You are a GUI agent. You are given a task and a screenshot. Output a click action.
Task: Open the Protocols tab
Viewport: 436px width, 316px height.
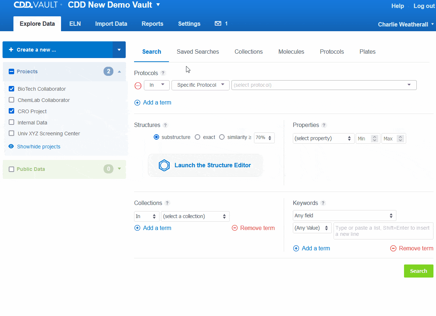332,52
